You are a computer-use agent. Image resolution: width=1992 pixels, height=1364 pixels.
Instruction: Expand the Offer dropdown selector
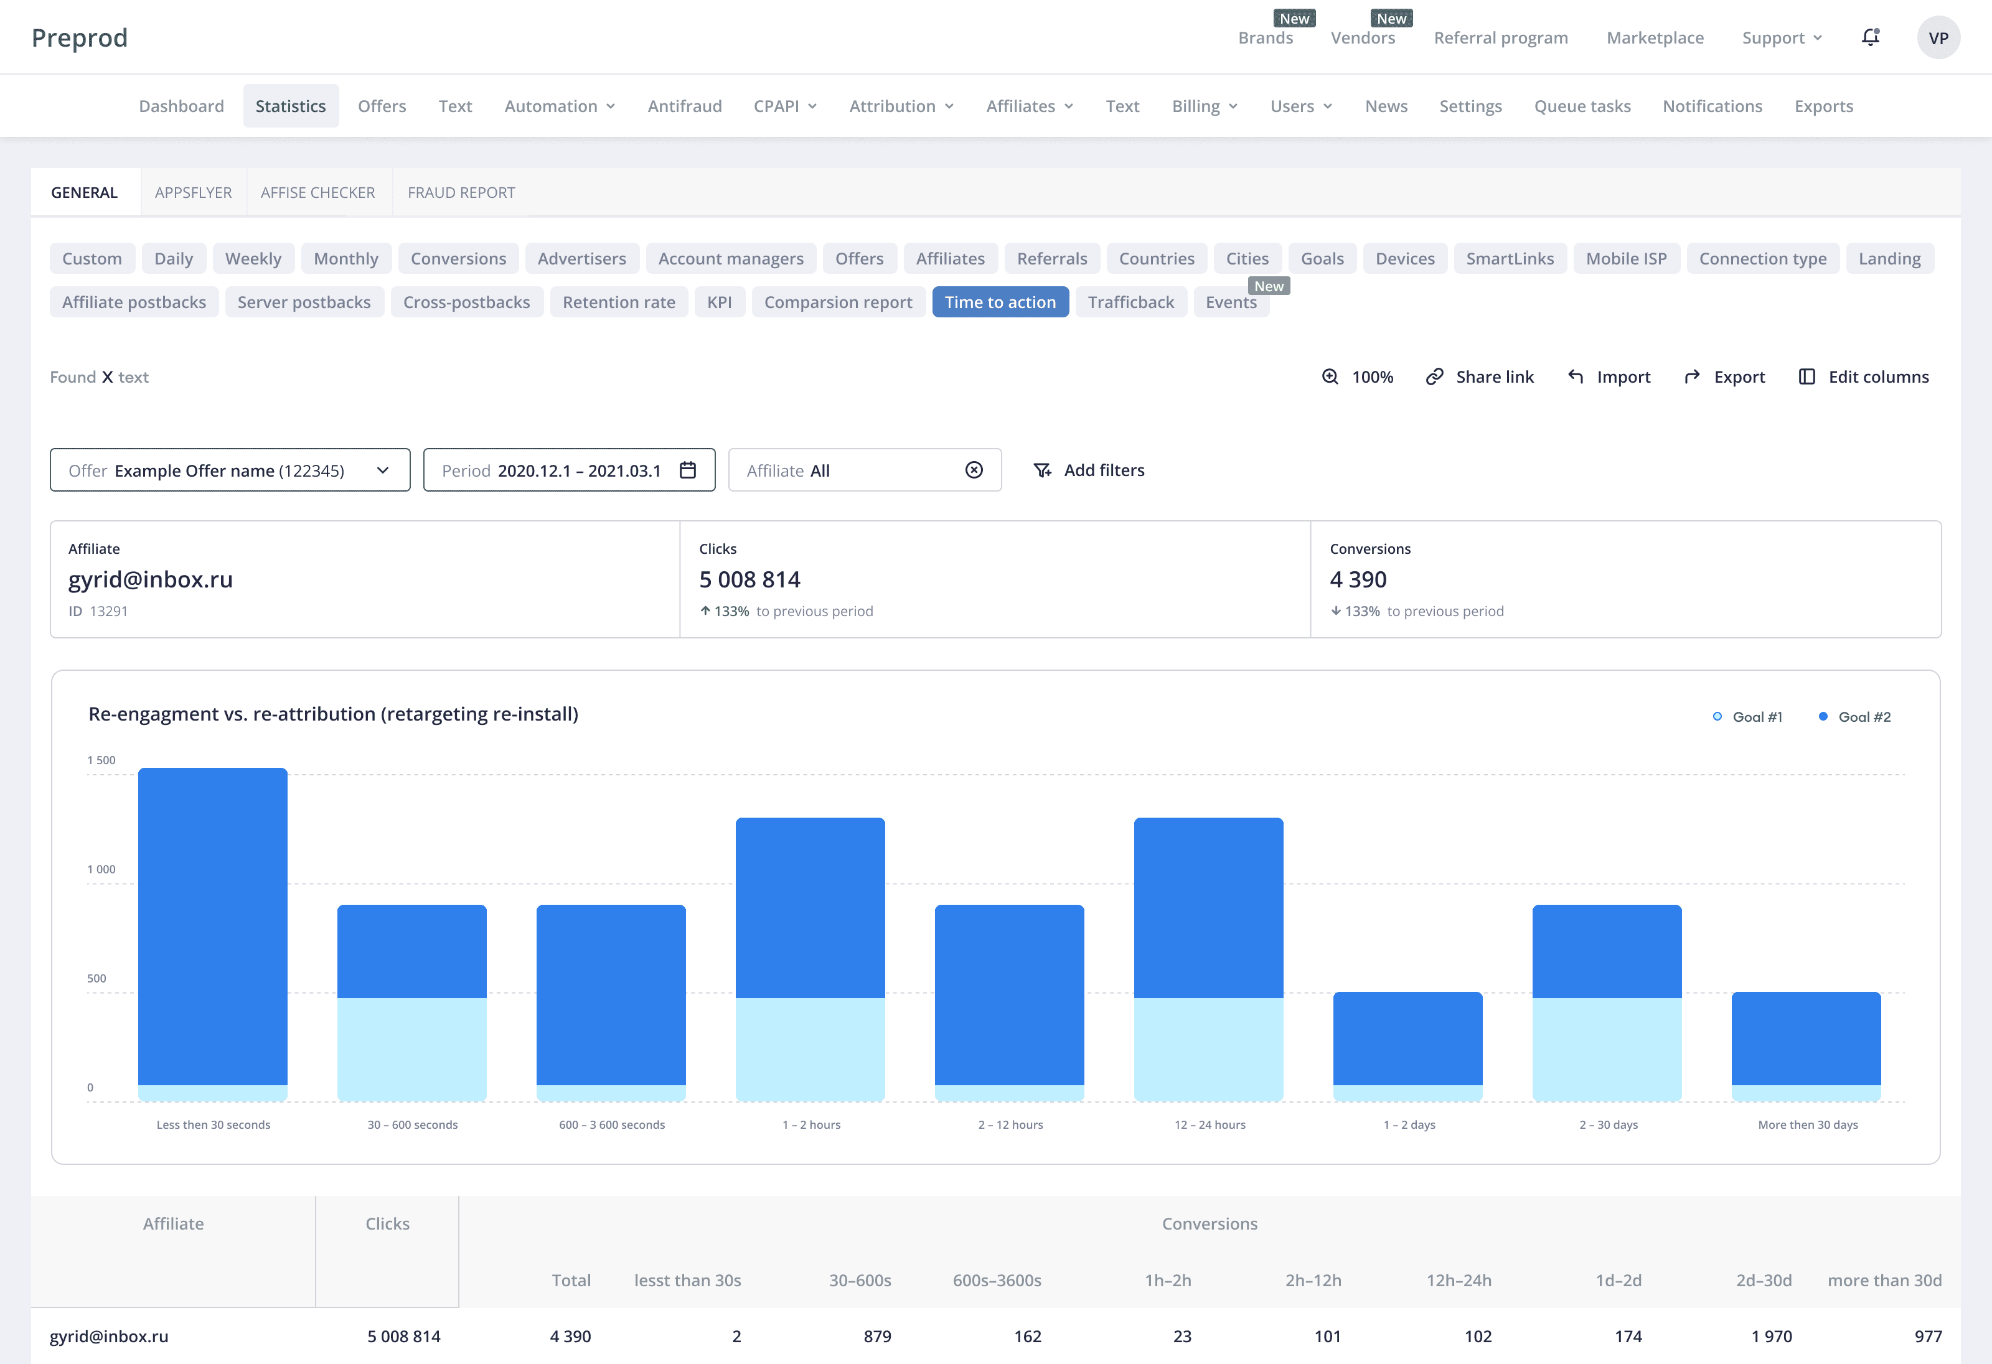[382, 470]
